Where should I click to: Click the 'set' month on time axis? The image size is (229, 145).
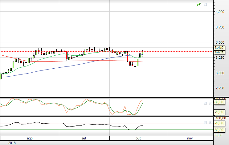84,138
